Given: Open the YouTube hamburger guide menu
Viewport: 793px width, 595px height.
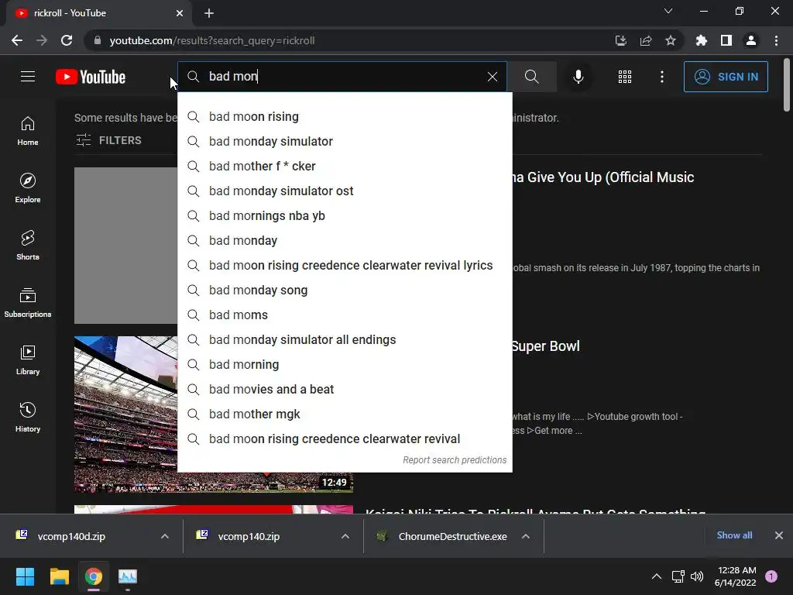Looking at the screenshot, I should [x=28, y=77].
